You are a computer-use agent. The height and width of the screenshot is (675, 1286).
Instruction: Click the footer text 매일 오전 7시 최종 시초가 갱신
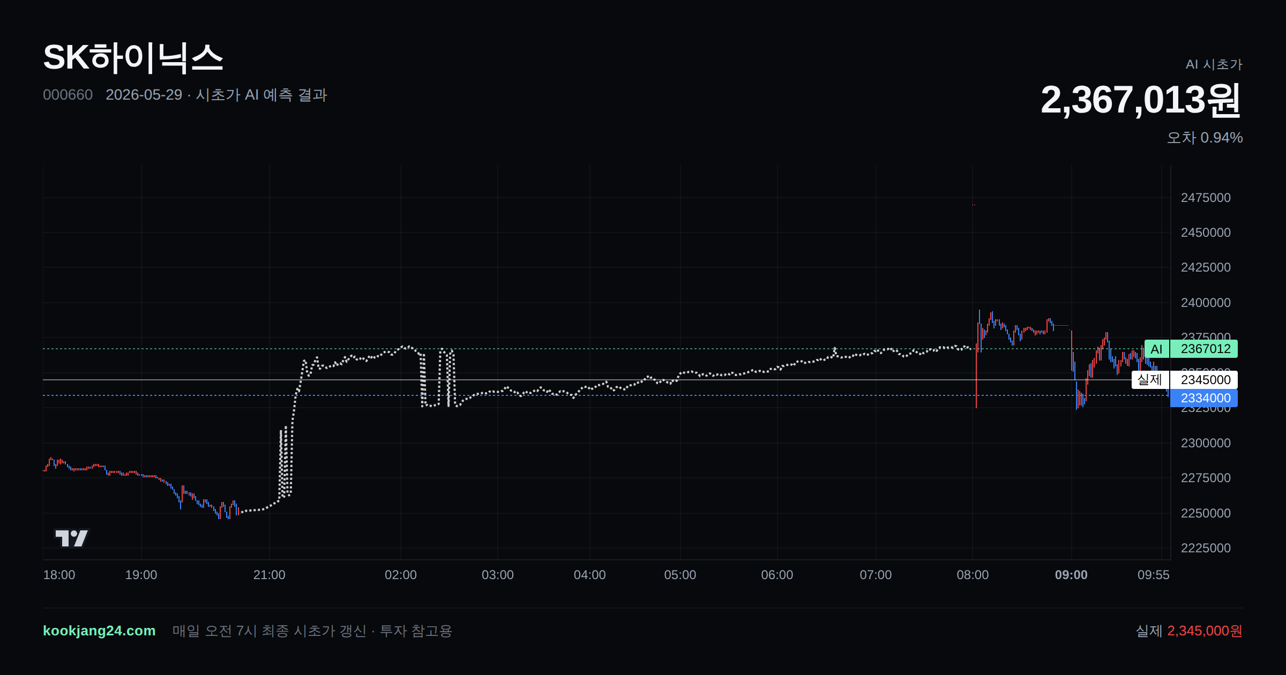pos(270,631)
